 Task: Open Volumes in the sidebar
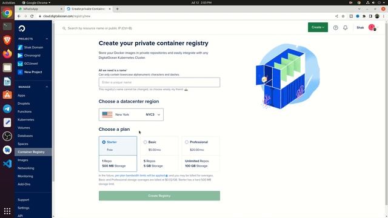[24, 128]
